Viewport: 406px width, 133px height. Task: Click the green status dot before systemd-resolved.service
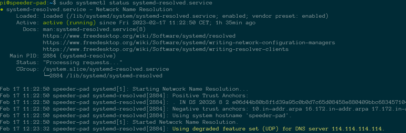pyautogui.click(x=2, y=10)
